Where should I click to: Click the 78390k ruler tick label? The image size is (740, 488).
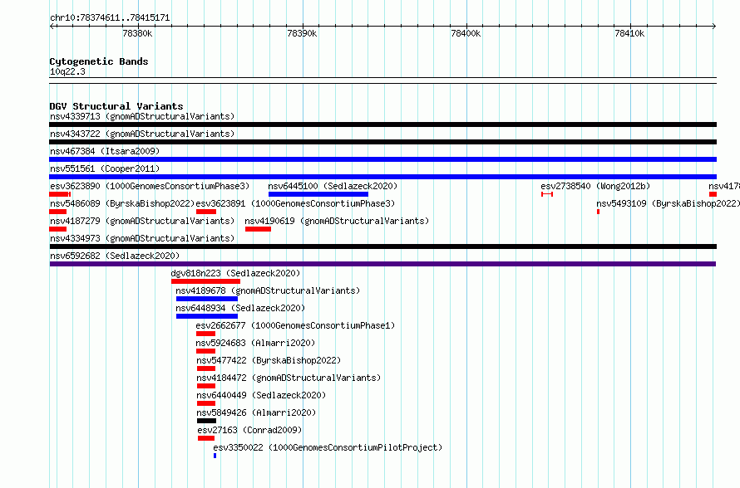point(302,33)
